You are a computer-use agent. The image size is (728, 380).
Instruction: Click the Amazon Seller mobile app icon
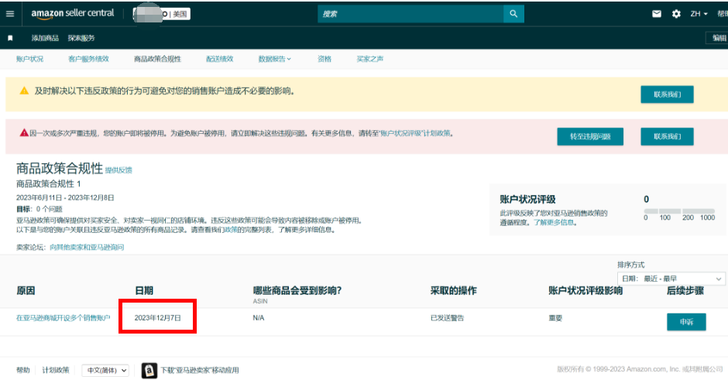[149, 370]
